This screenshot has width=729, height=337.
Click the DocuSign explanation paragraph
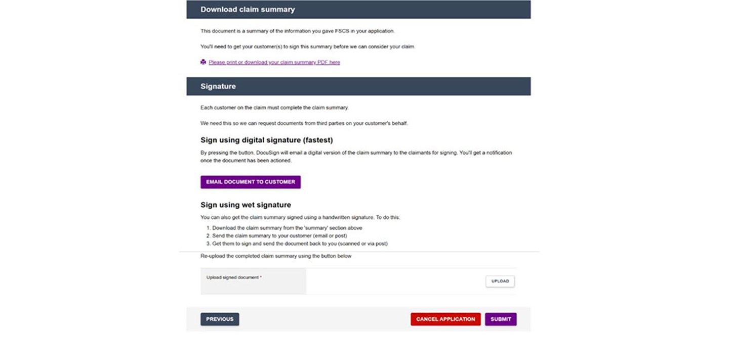point(356,156)
